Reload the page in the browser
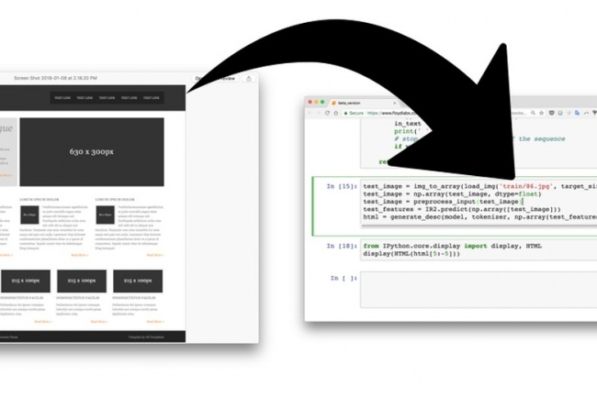 327,113
